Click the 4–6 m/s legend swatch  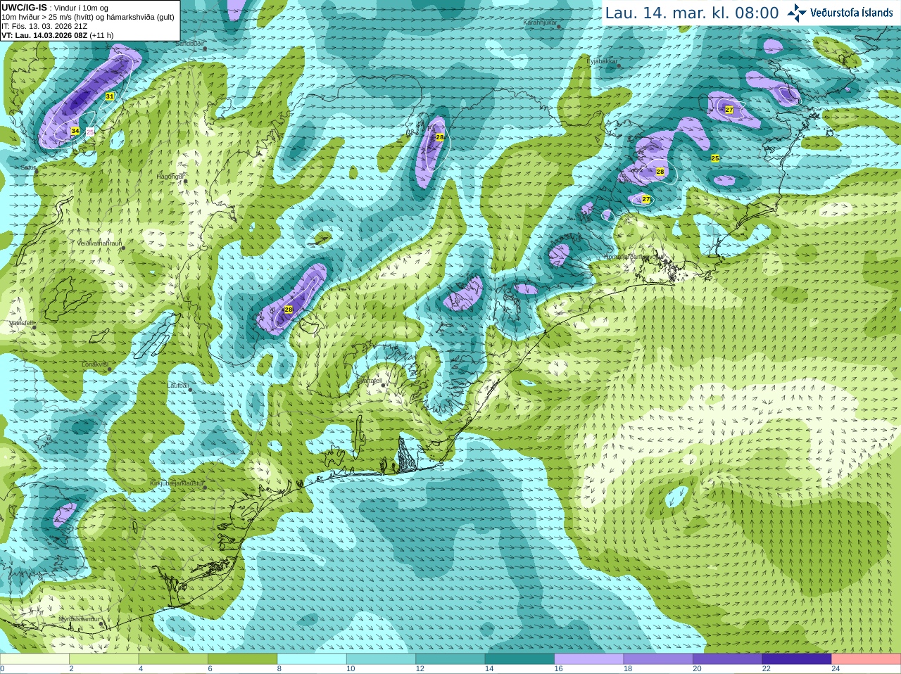click(x=174, y=659)
